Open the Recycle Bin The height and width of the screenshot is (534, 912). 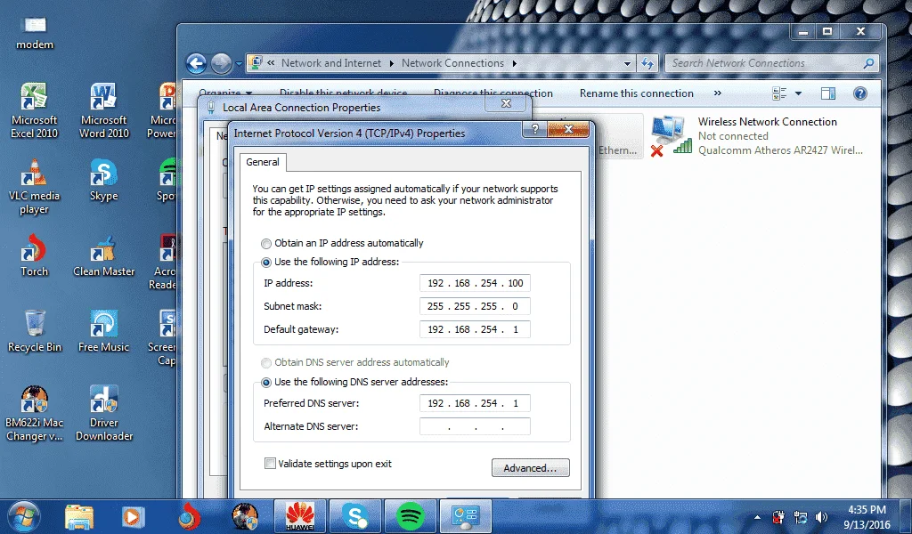coord(35,331)
